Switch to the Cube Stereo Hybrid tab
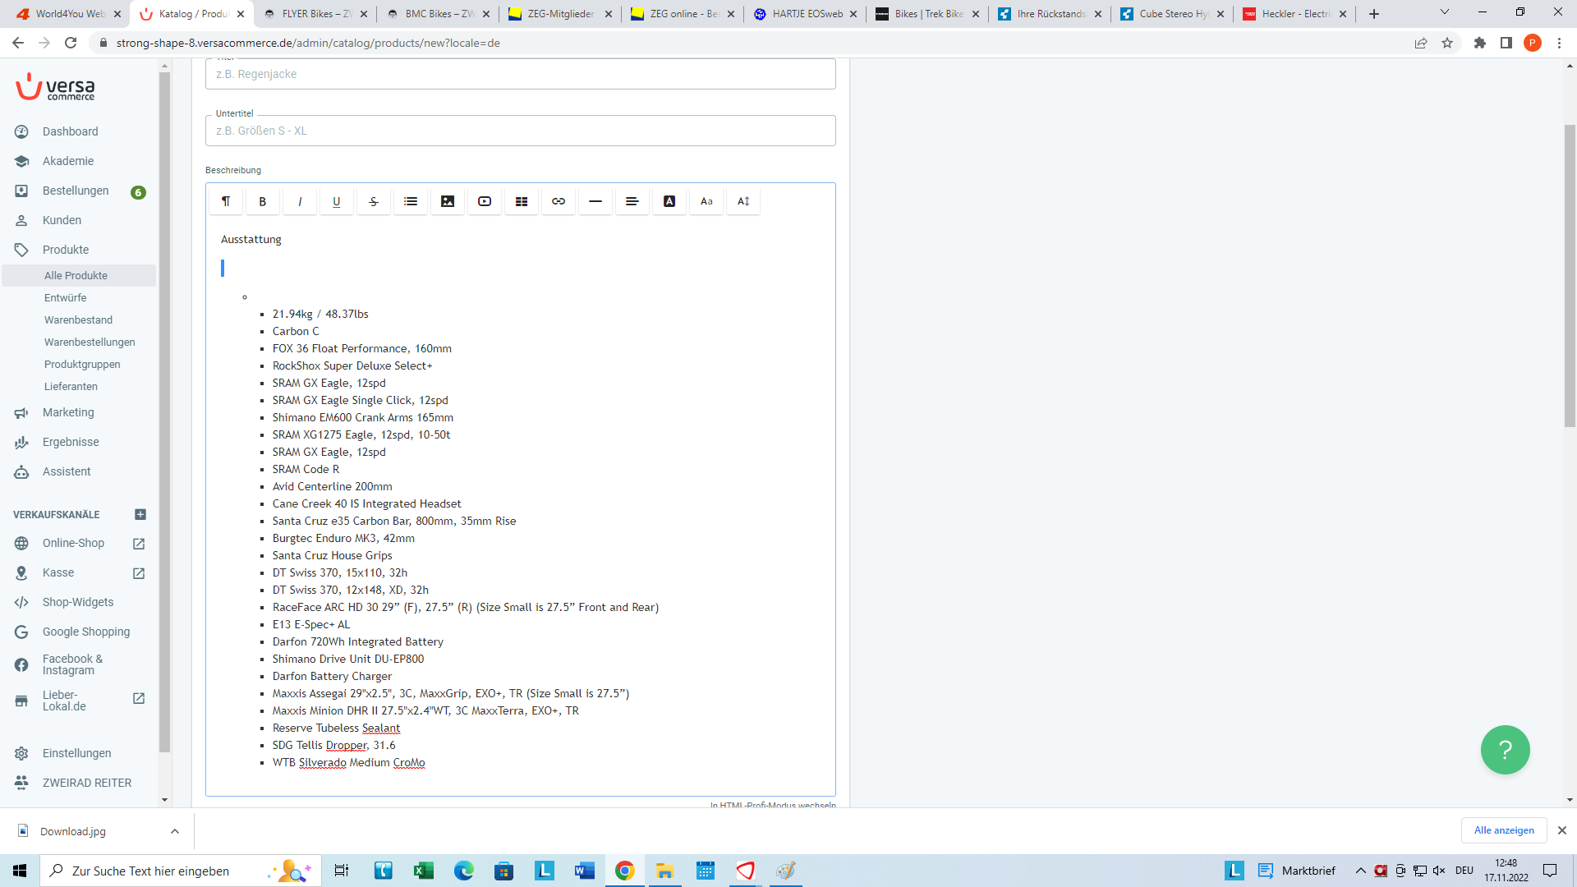 (1173, 14)
